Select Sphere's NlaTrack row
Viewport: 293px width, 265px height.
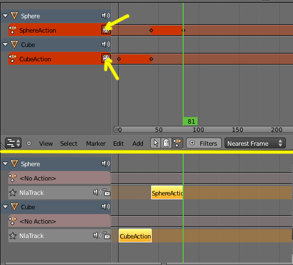click(60, 193)
